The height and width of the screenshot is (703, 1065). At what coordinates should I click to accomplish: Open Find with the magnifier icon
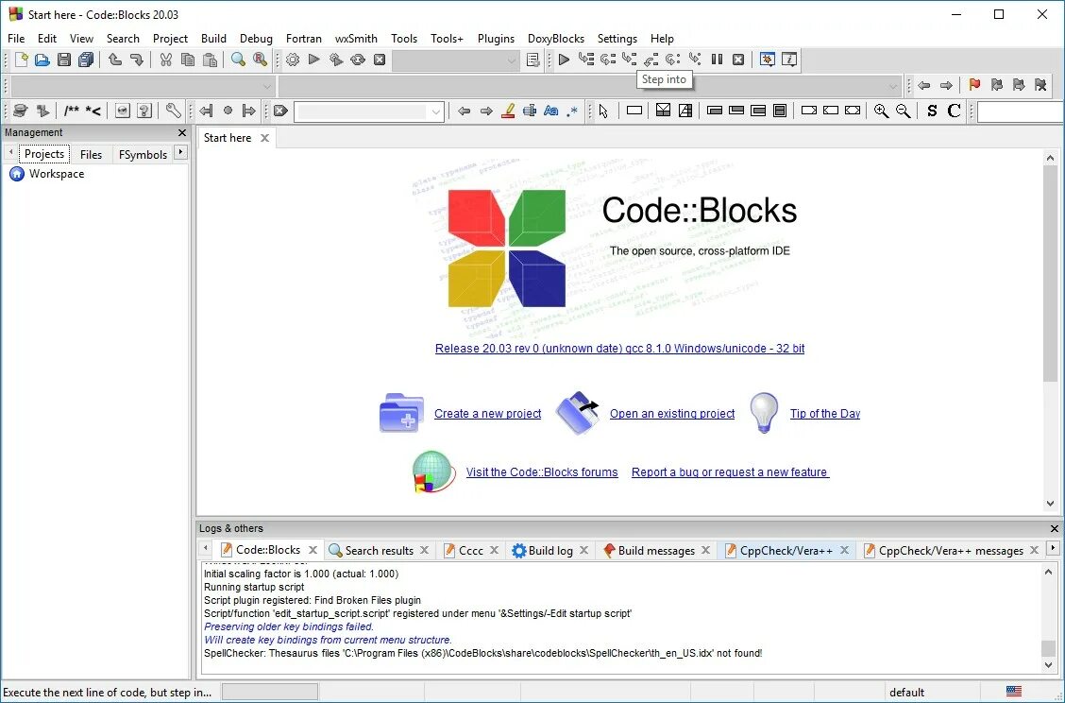(x=238, y=60)
